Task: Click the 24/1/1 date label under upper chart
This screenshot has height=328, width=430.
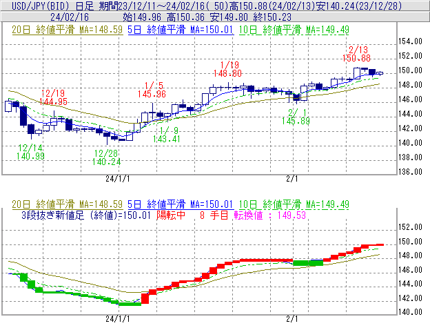Action: coord(118,179)
